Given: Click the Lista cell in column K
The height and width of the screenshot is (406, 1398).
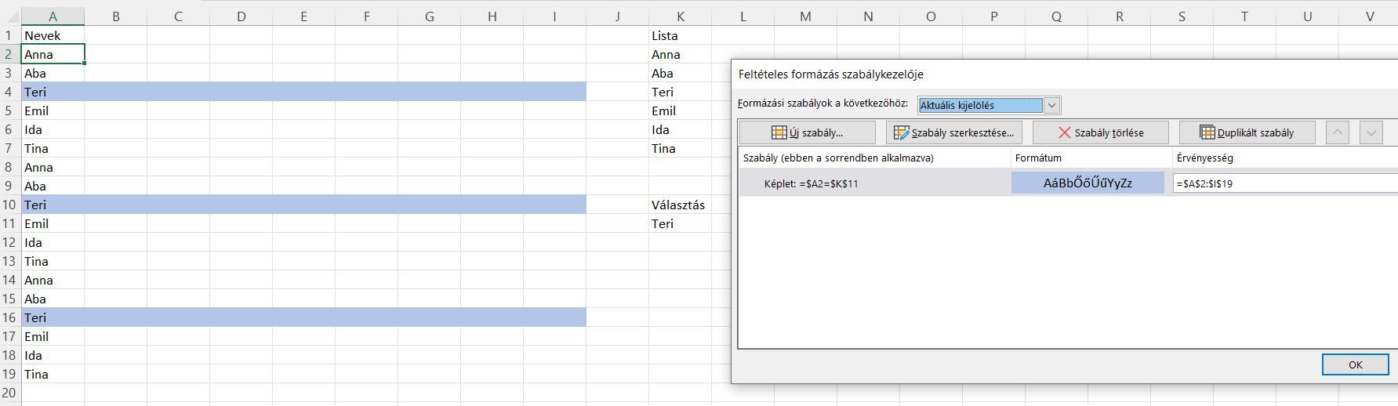Looking at the screenshot, I should (x=680, y=35).
